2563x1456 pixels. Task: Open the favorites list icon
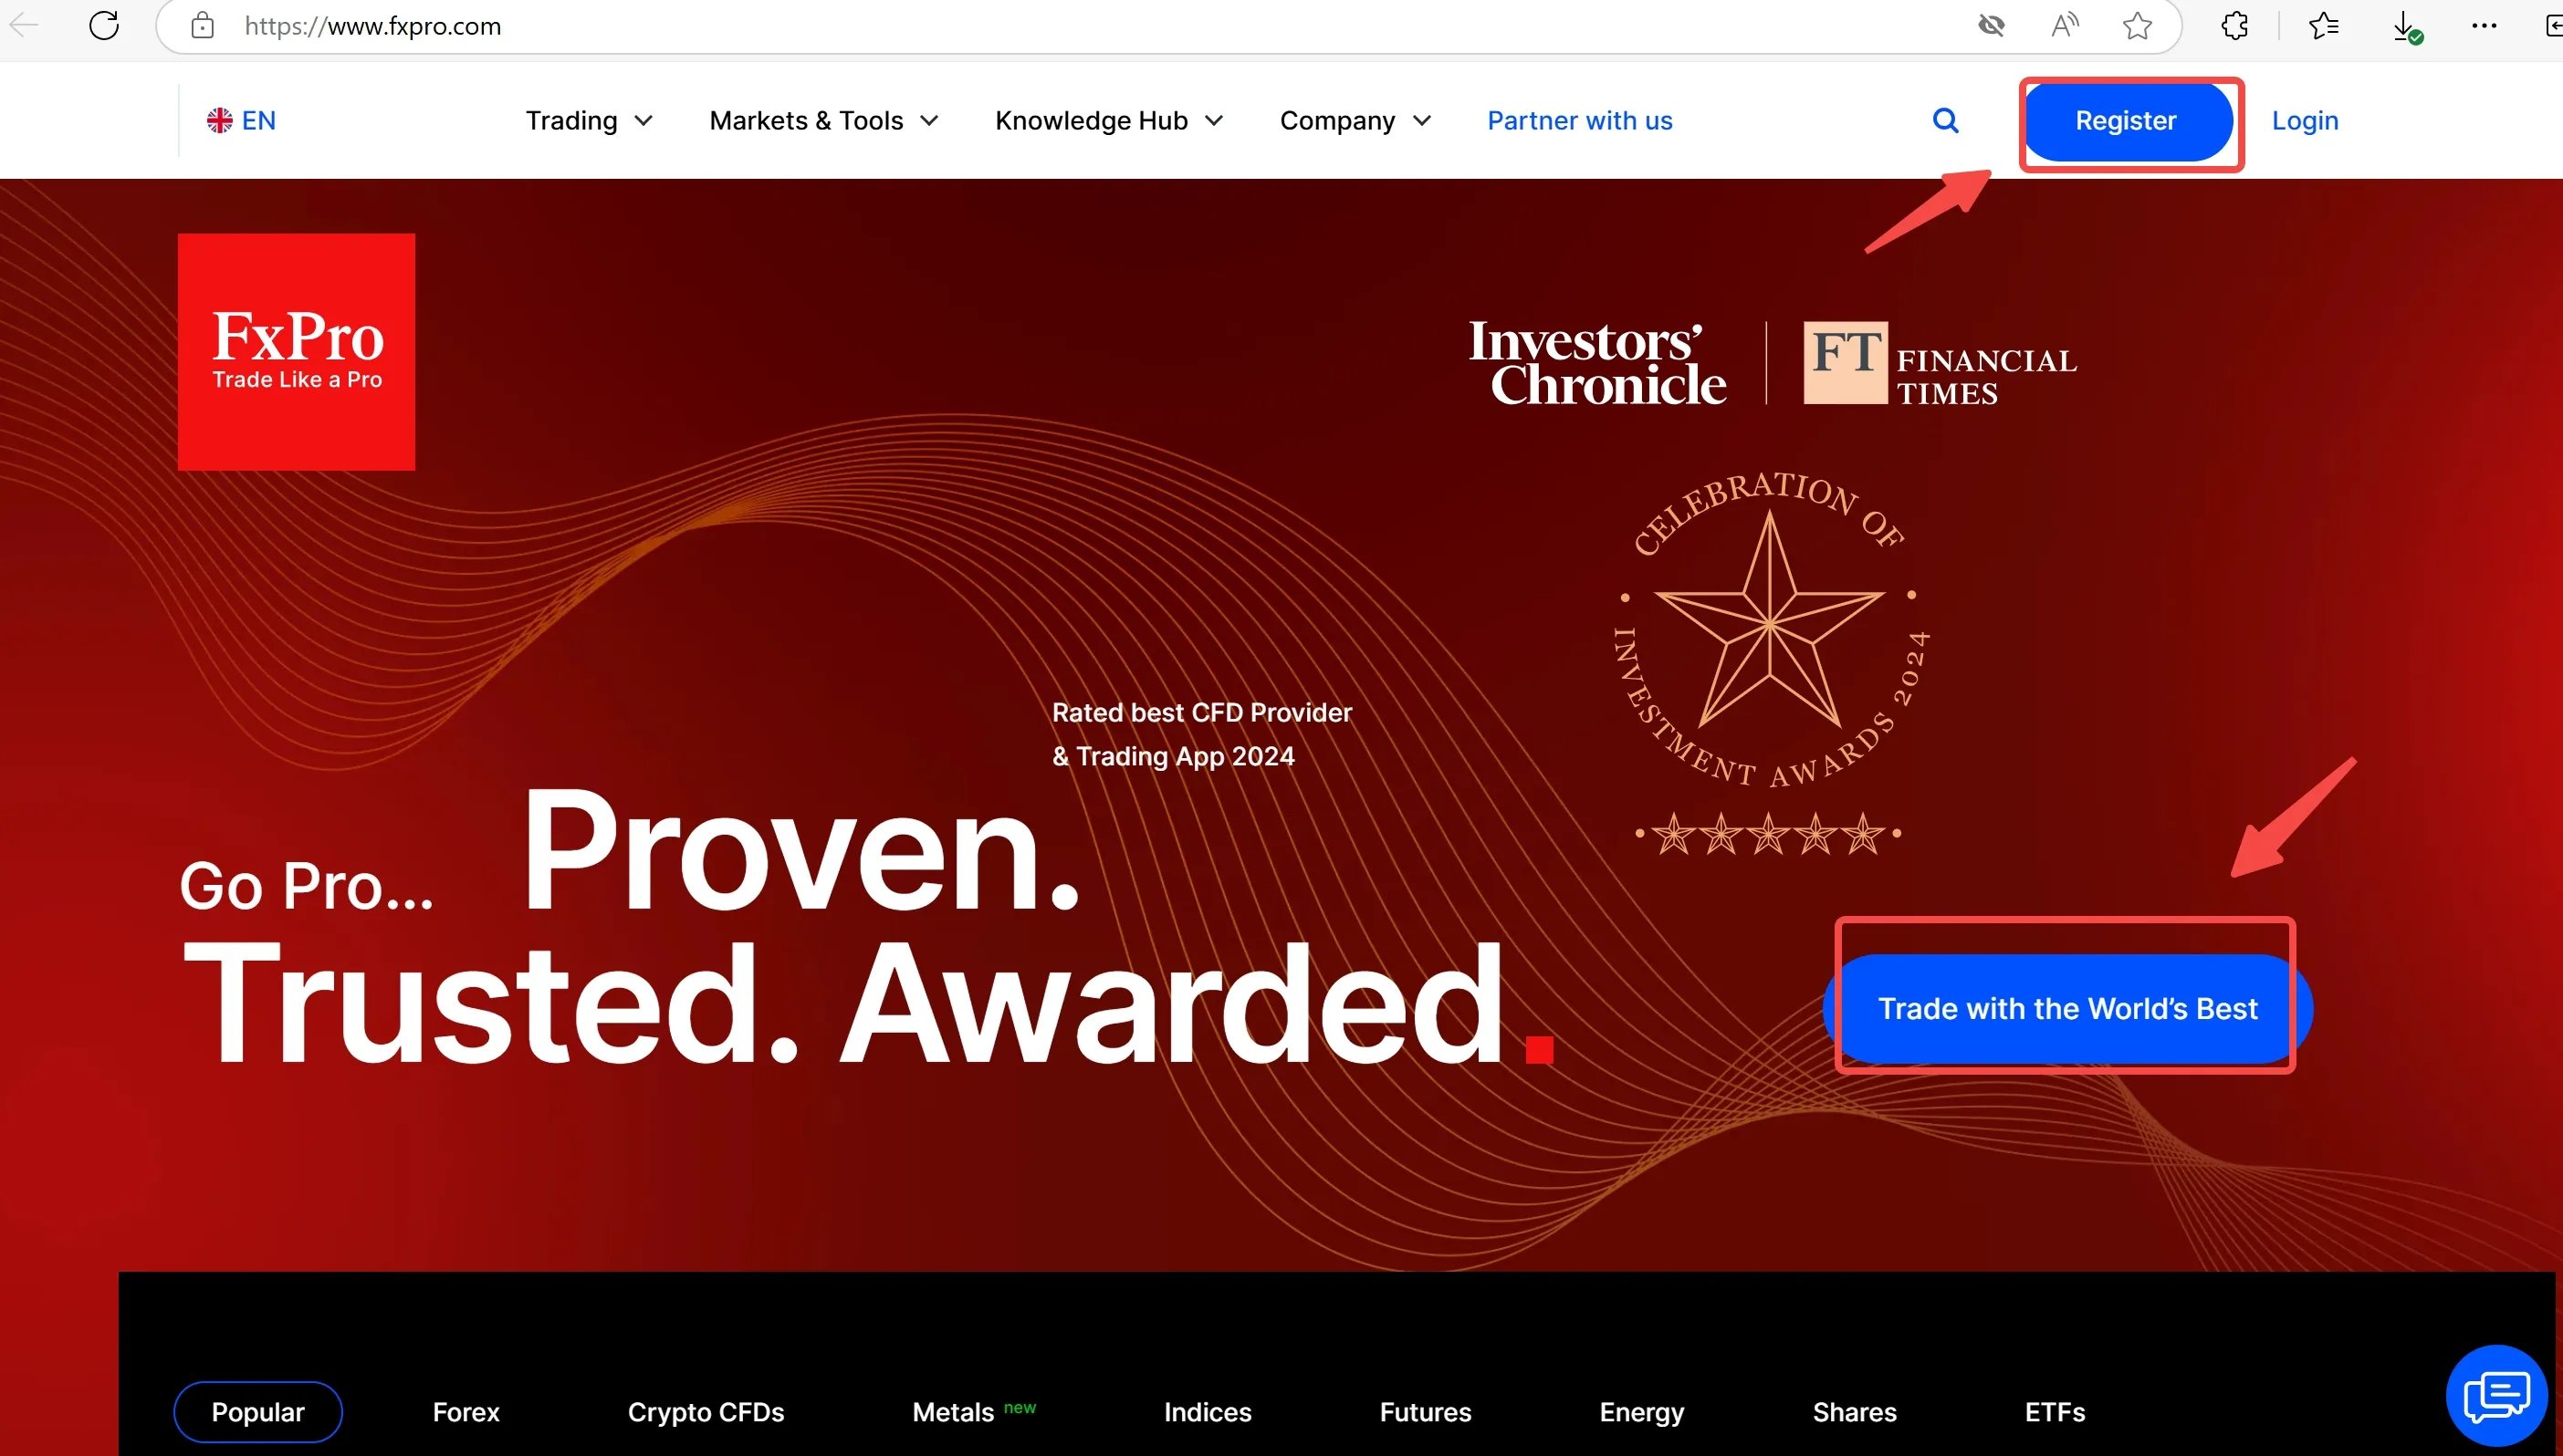[2323, 26]
